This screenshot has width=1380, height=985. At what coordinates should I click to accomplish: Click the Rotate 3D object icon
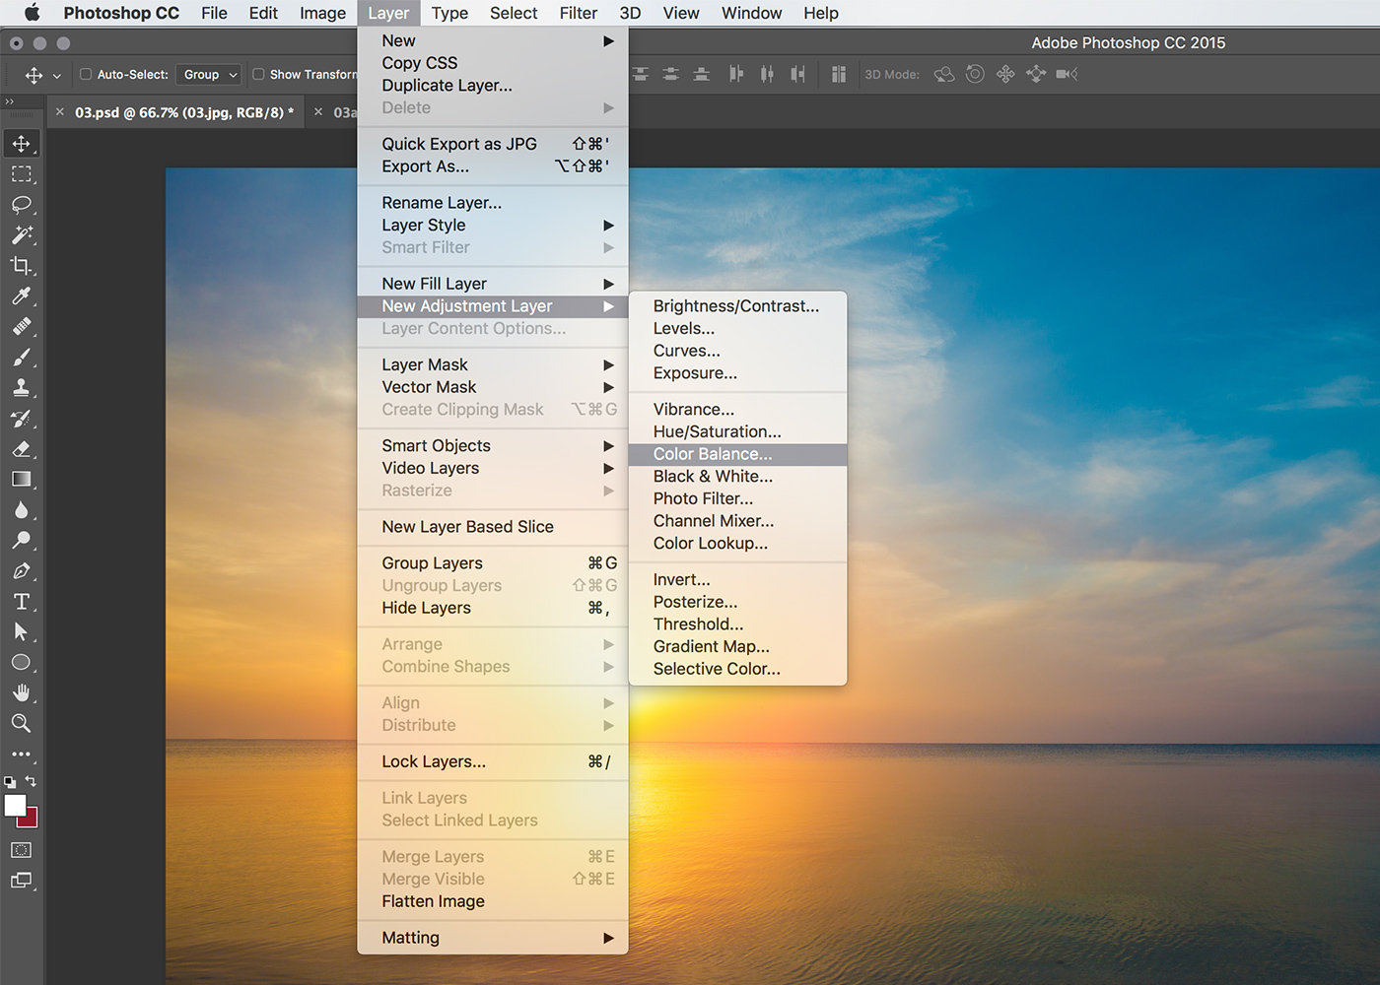[944, 74]
